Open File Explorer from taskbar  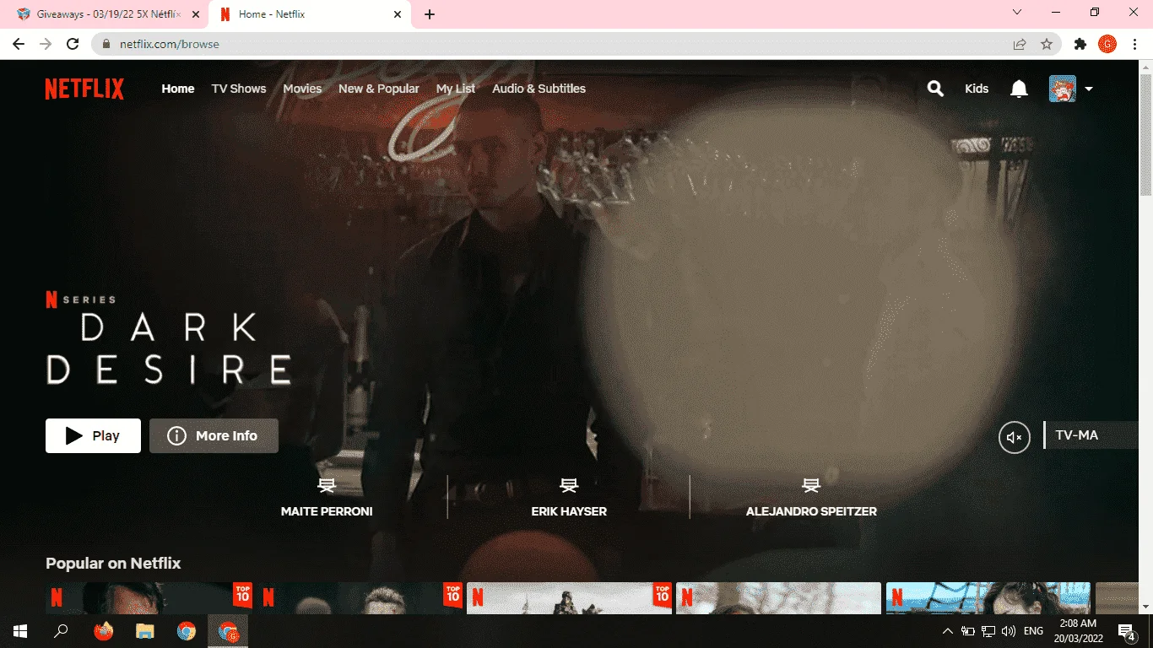[x=145, y=631]
